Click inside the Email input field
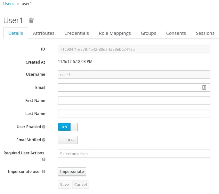Screen dimensions: 219x194 click(134, 88)
